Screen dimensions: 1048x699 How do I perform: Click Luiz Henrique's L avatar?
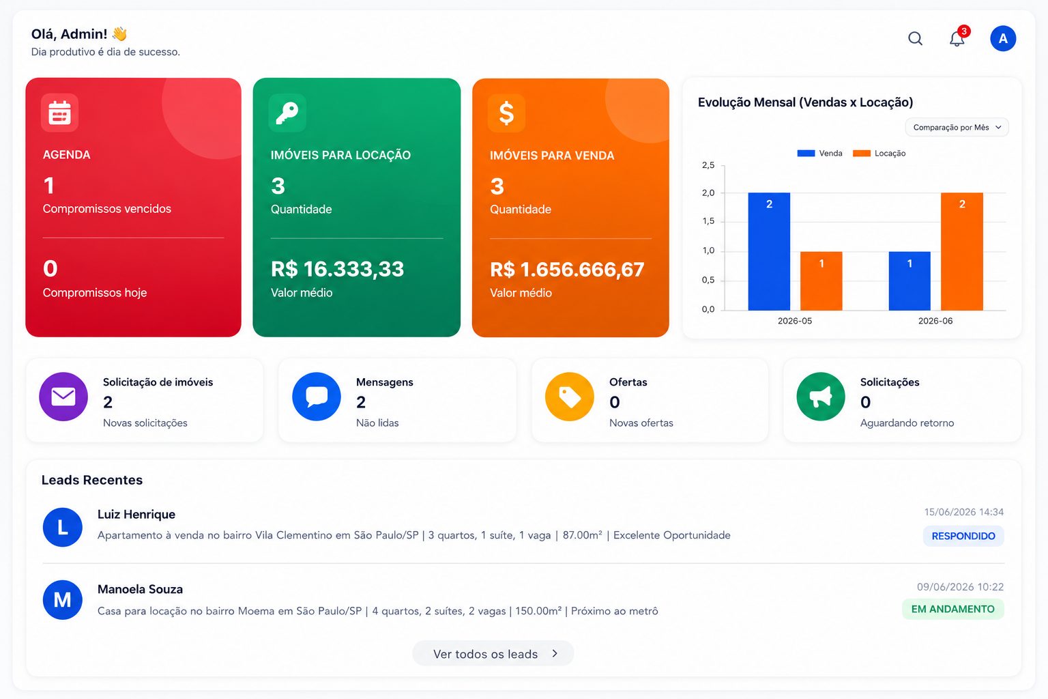(x=63, y=527)
